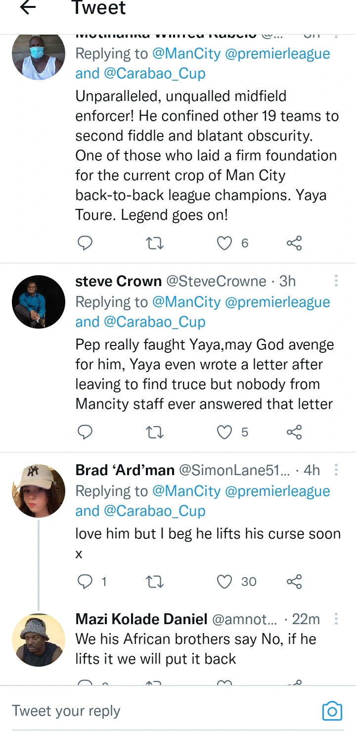356x735 pixels.
Task: Open @ManCity link in steve Crown's reply
Action: coord(186,302)
